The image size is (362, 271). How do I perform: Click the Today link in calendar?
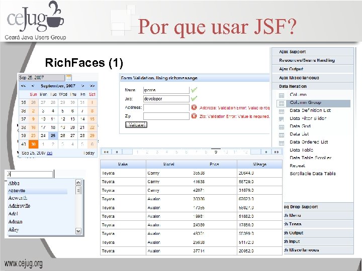point(89,153)
